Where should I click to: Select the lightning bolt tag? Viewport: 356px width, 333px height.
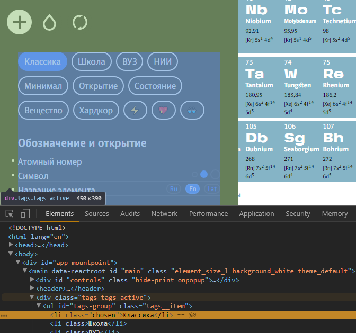(x=135, y=110)
